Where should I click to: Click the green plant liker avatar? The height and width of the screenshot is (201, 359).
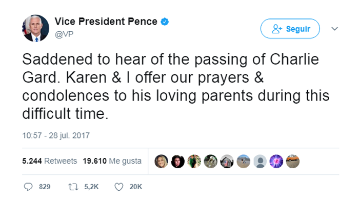(194, 162)
